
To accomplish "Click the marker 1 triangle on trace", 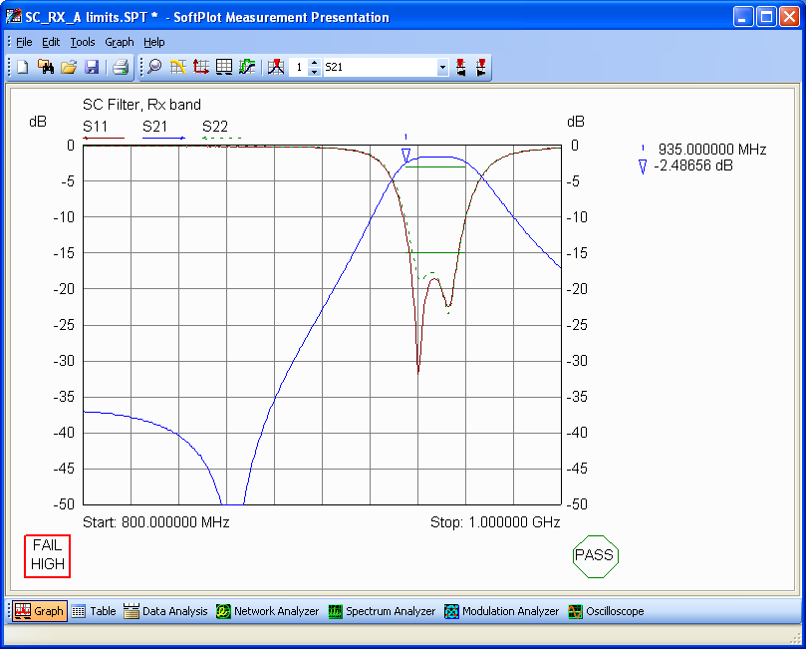I will pyautogui.click(x=405, y=155).
